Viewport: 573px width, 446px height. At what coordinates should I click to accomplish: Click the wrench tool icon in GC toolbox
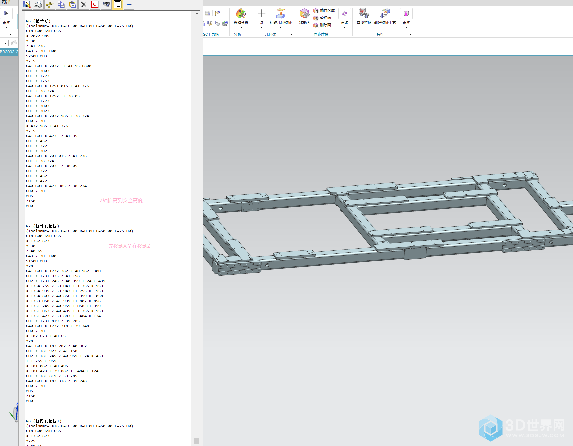(210, 23)
